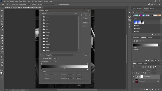Click the Gradient Map adjustment icon in Properties
162x91 pixels.
pos(134,41)
